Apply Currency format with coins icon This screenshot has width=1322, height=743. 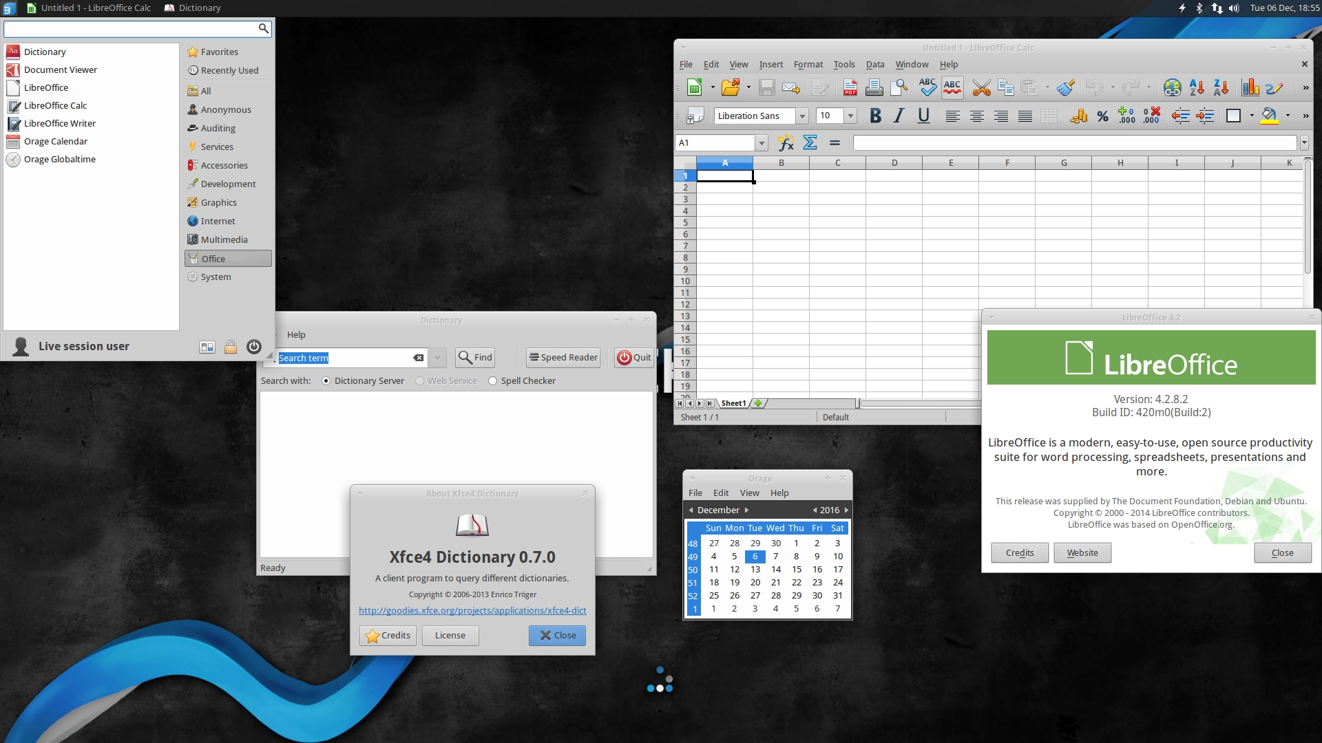tap(1078, 116)
